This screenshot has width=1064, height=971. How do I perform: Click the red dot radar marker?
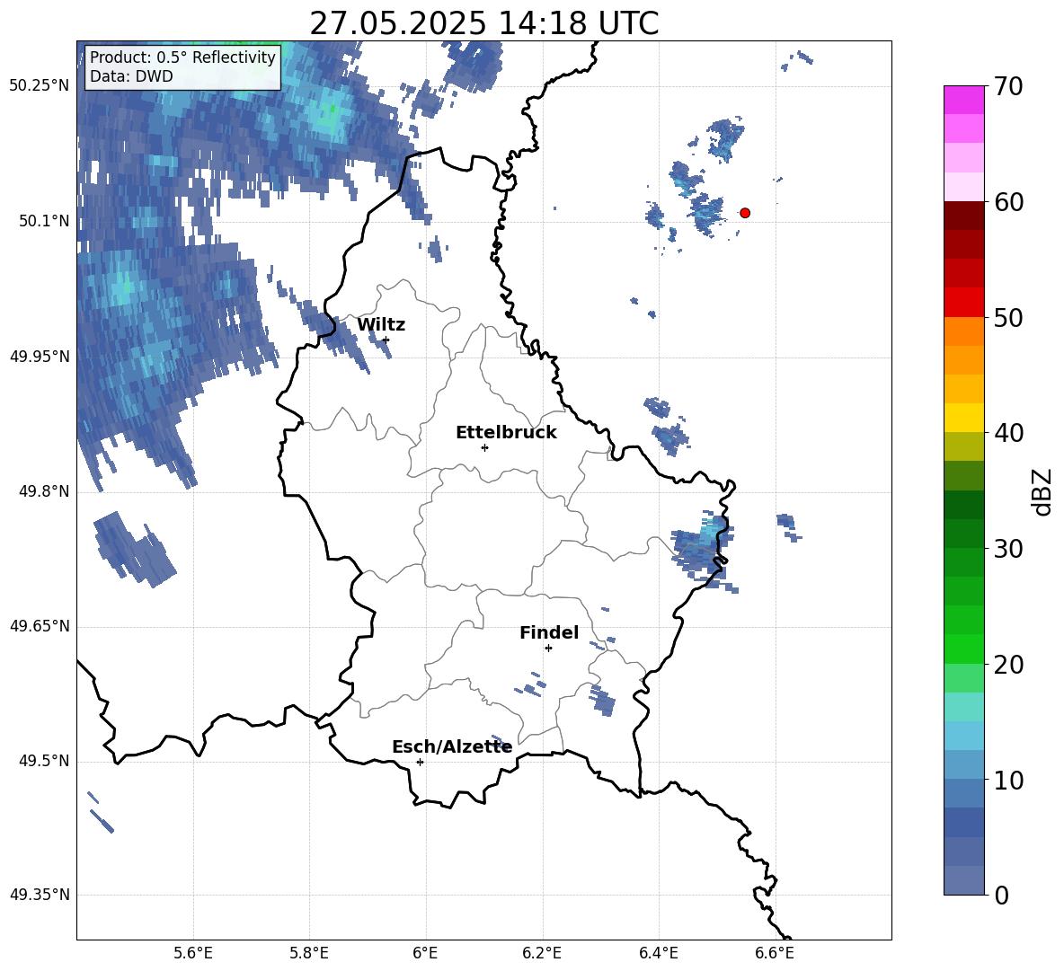744,213
